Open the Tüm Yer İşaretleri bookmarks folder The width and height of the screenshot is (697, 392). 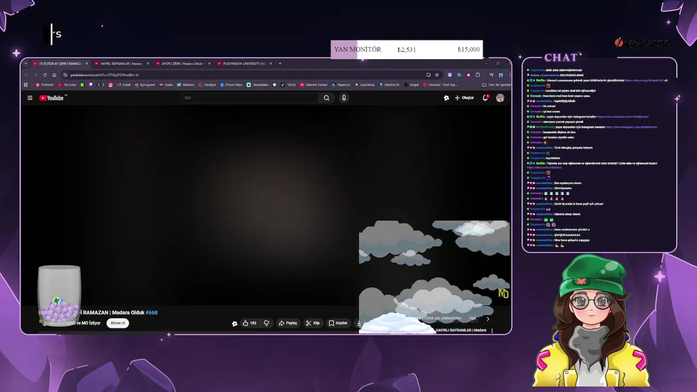pos(497,84)
